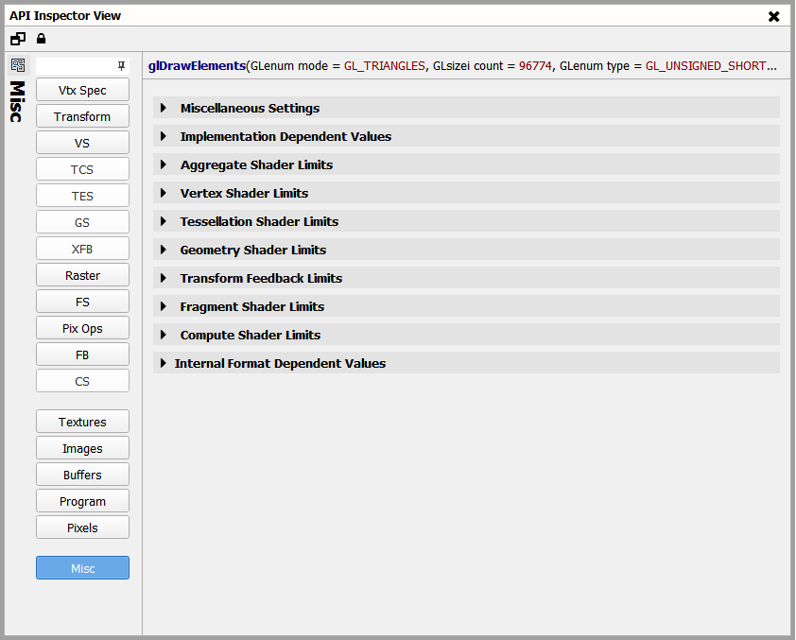The image size is (796, 640).
Task: Expand Fragment Shader Limits section
Action: pos(466,306)
